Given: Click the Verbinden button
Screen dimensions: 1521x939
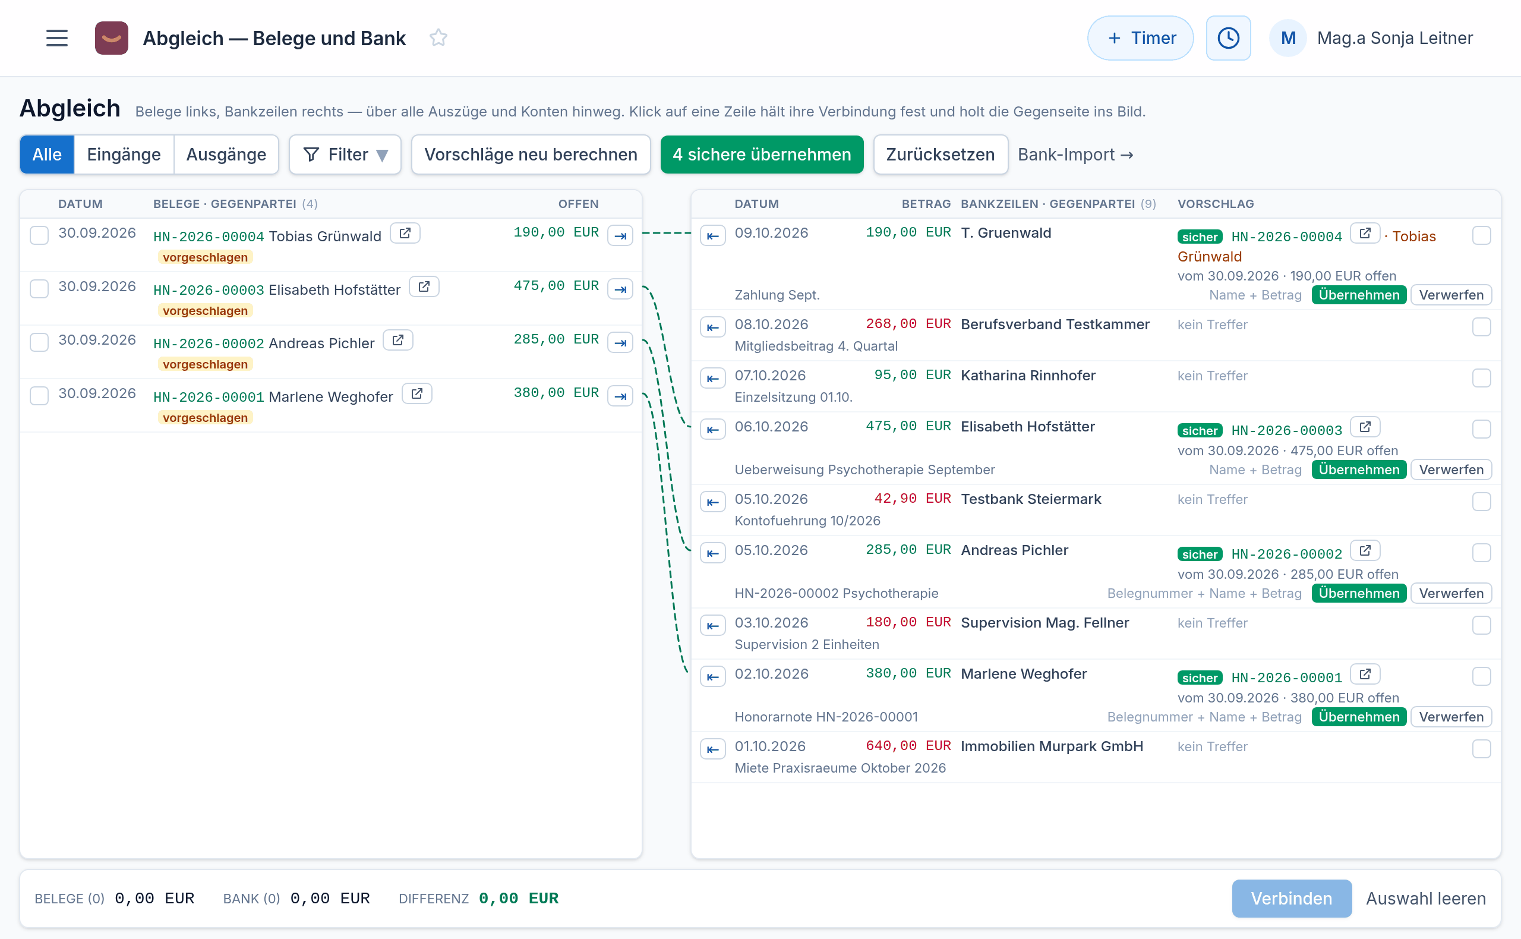Looking at the screenshot, I should [1291, 899].
